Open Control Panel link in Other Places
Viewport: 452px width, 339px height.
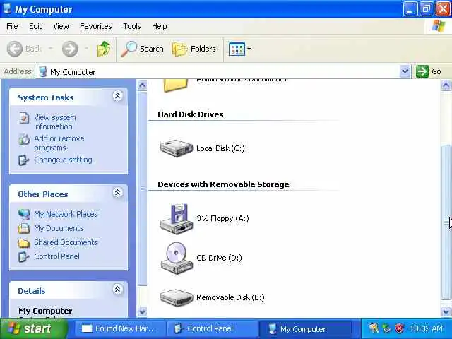[x=56, y=256]
